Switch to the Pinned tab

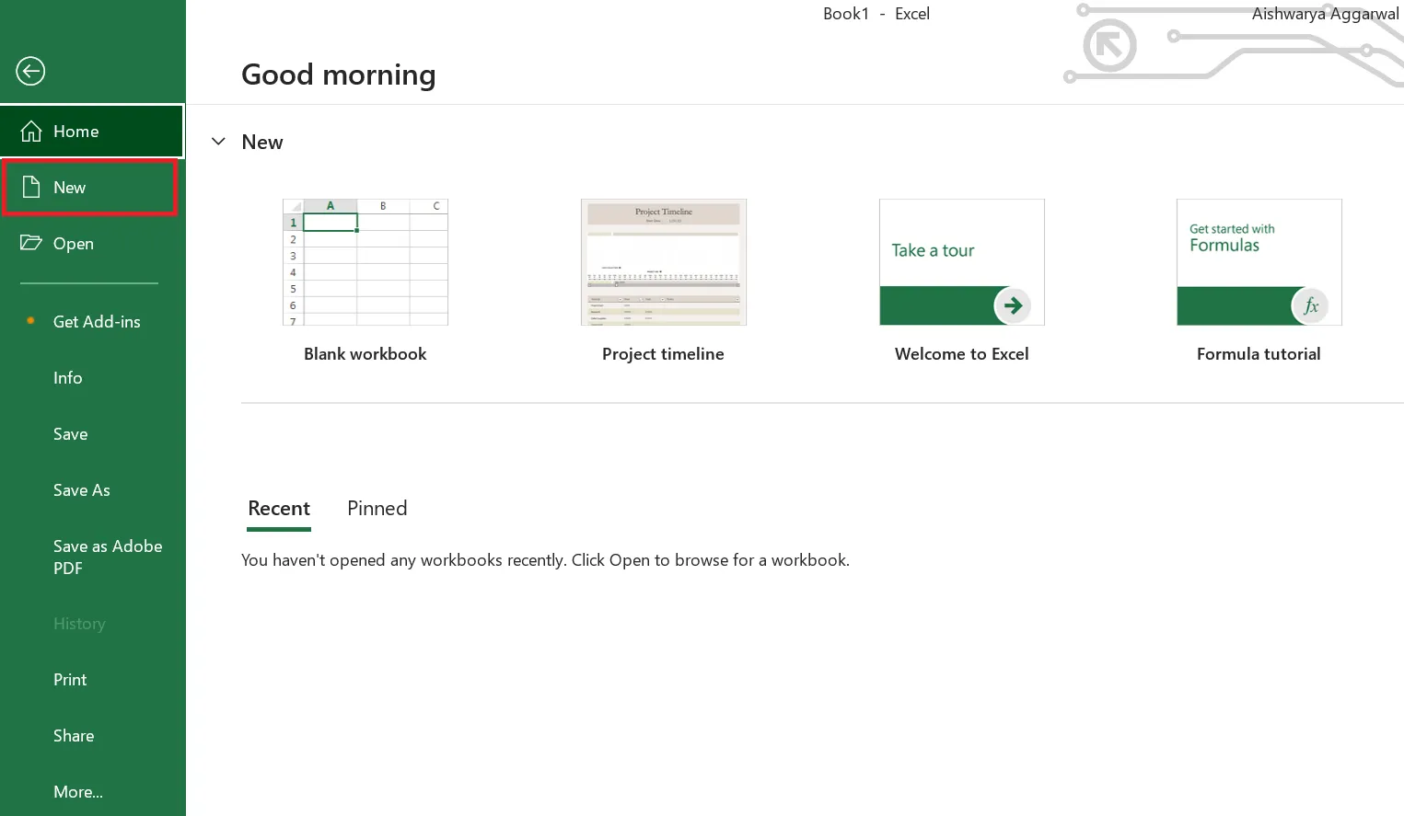[377, 509]
